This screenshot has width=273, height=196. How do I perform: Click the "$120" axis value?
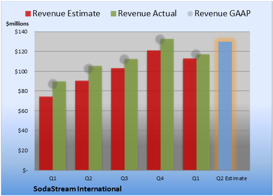[21, 52]
